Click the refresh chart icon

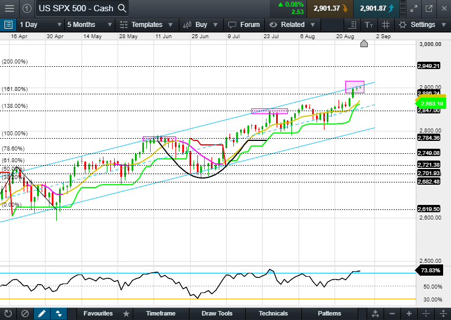click(8, 313)
